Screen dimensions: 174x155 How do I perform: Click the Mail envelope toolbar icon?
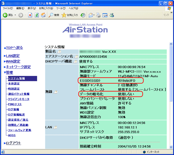[91, 15]
